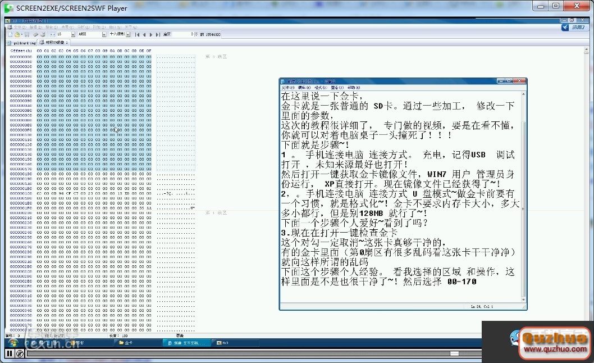Click the open folder icon in hex editor toolbar
This screenshot has height=363, width=594.
click(17, 34)
